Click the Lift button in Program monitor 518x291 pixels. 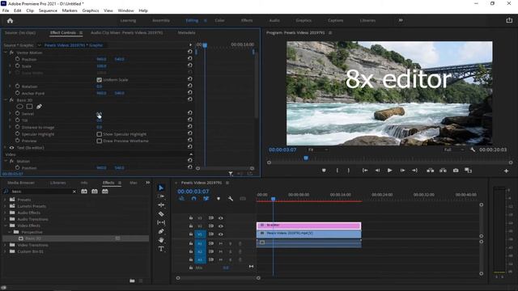430,171
